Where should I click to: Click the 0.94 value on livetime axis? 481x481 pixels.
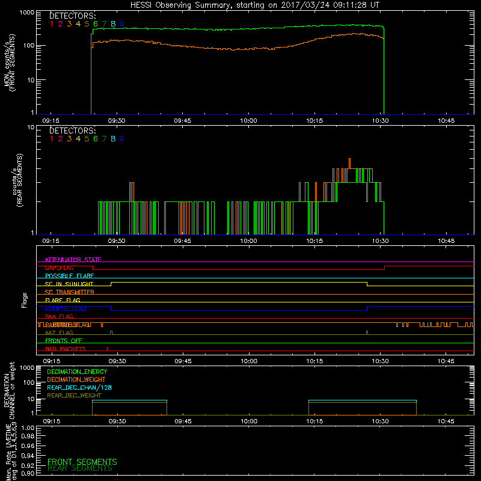coord(28,455)
